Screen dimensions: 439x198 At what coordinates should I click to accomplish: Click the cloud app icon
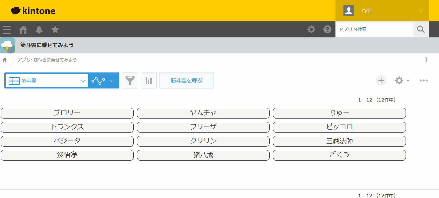pyautogui.click(x=7, y=45)
